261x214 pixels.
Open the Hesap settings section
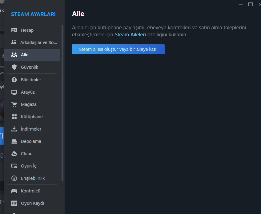pyautogui.click(x=32, y=30)
